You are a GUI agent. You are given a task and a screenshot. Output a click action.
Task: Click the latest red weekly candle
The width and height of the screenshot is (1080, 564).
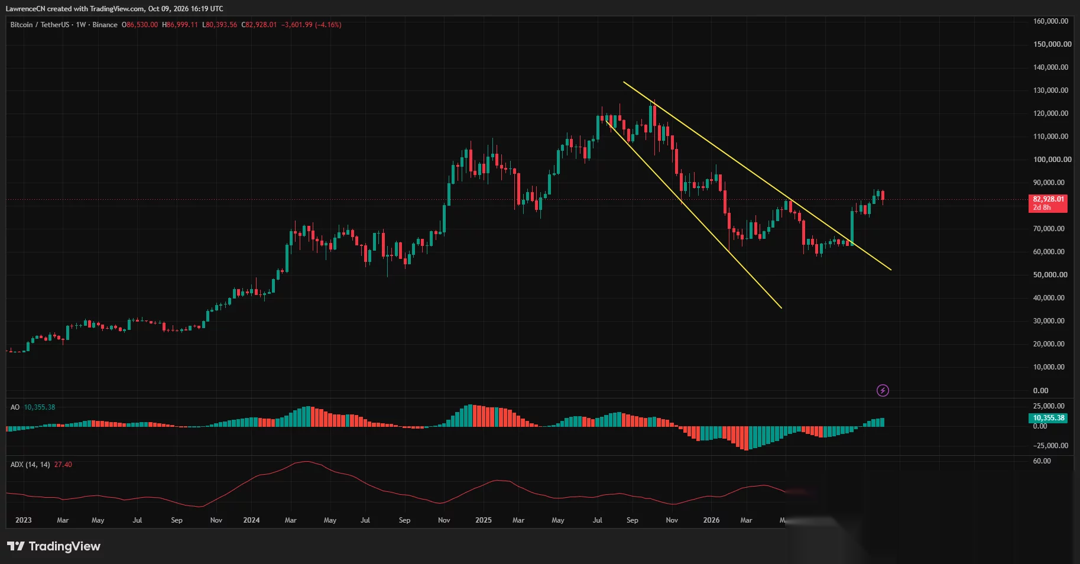tap(883, 196)
